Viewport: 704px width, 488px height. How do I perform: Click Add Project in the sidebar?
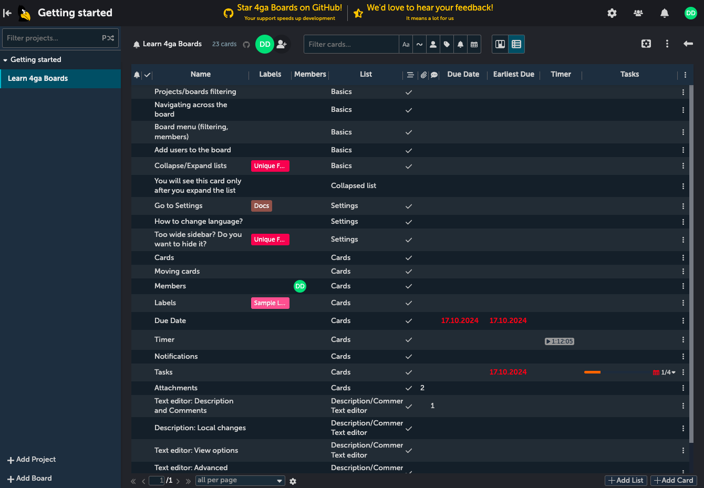click(32, 460)
